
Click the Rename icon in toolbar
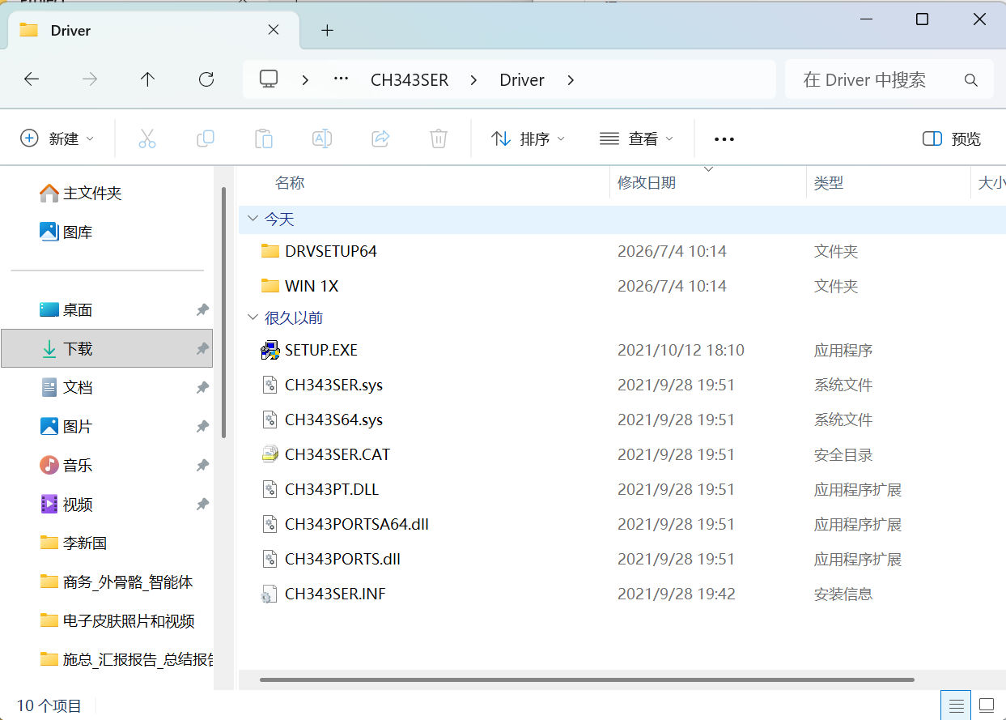(x=322, y=138)
